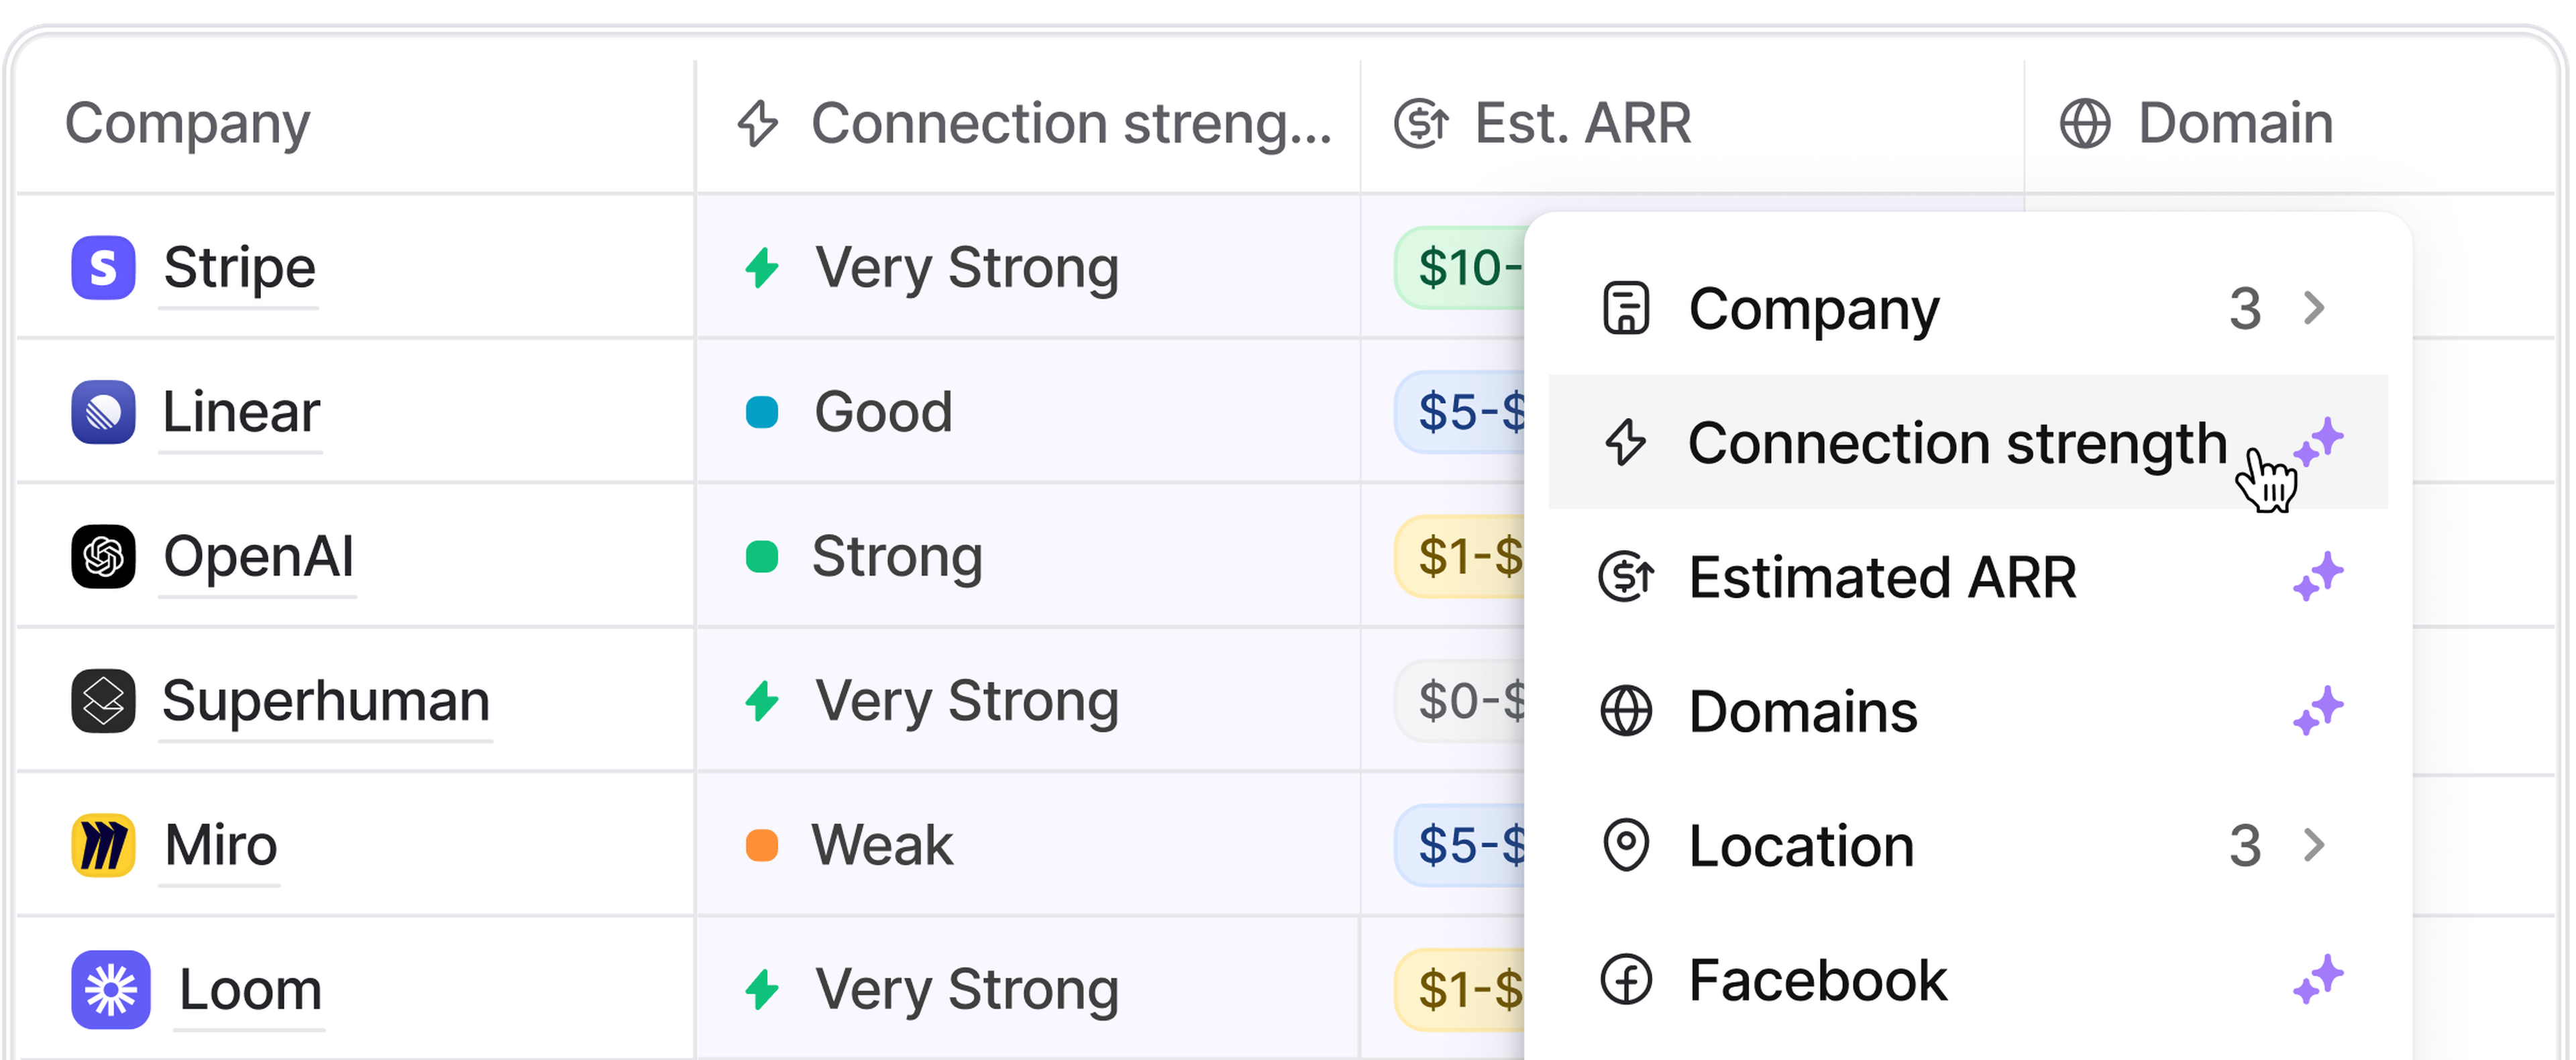2576x1060 pixels.
Task: Click the sparkle icon beside Estimated ARR
Action: point(2317,577)
